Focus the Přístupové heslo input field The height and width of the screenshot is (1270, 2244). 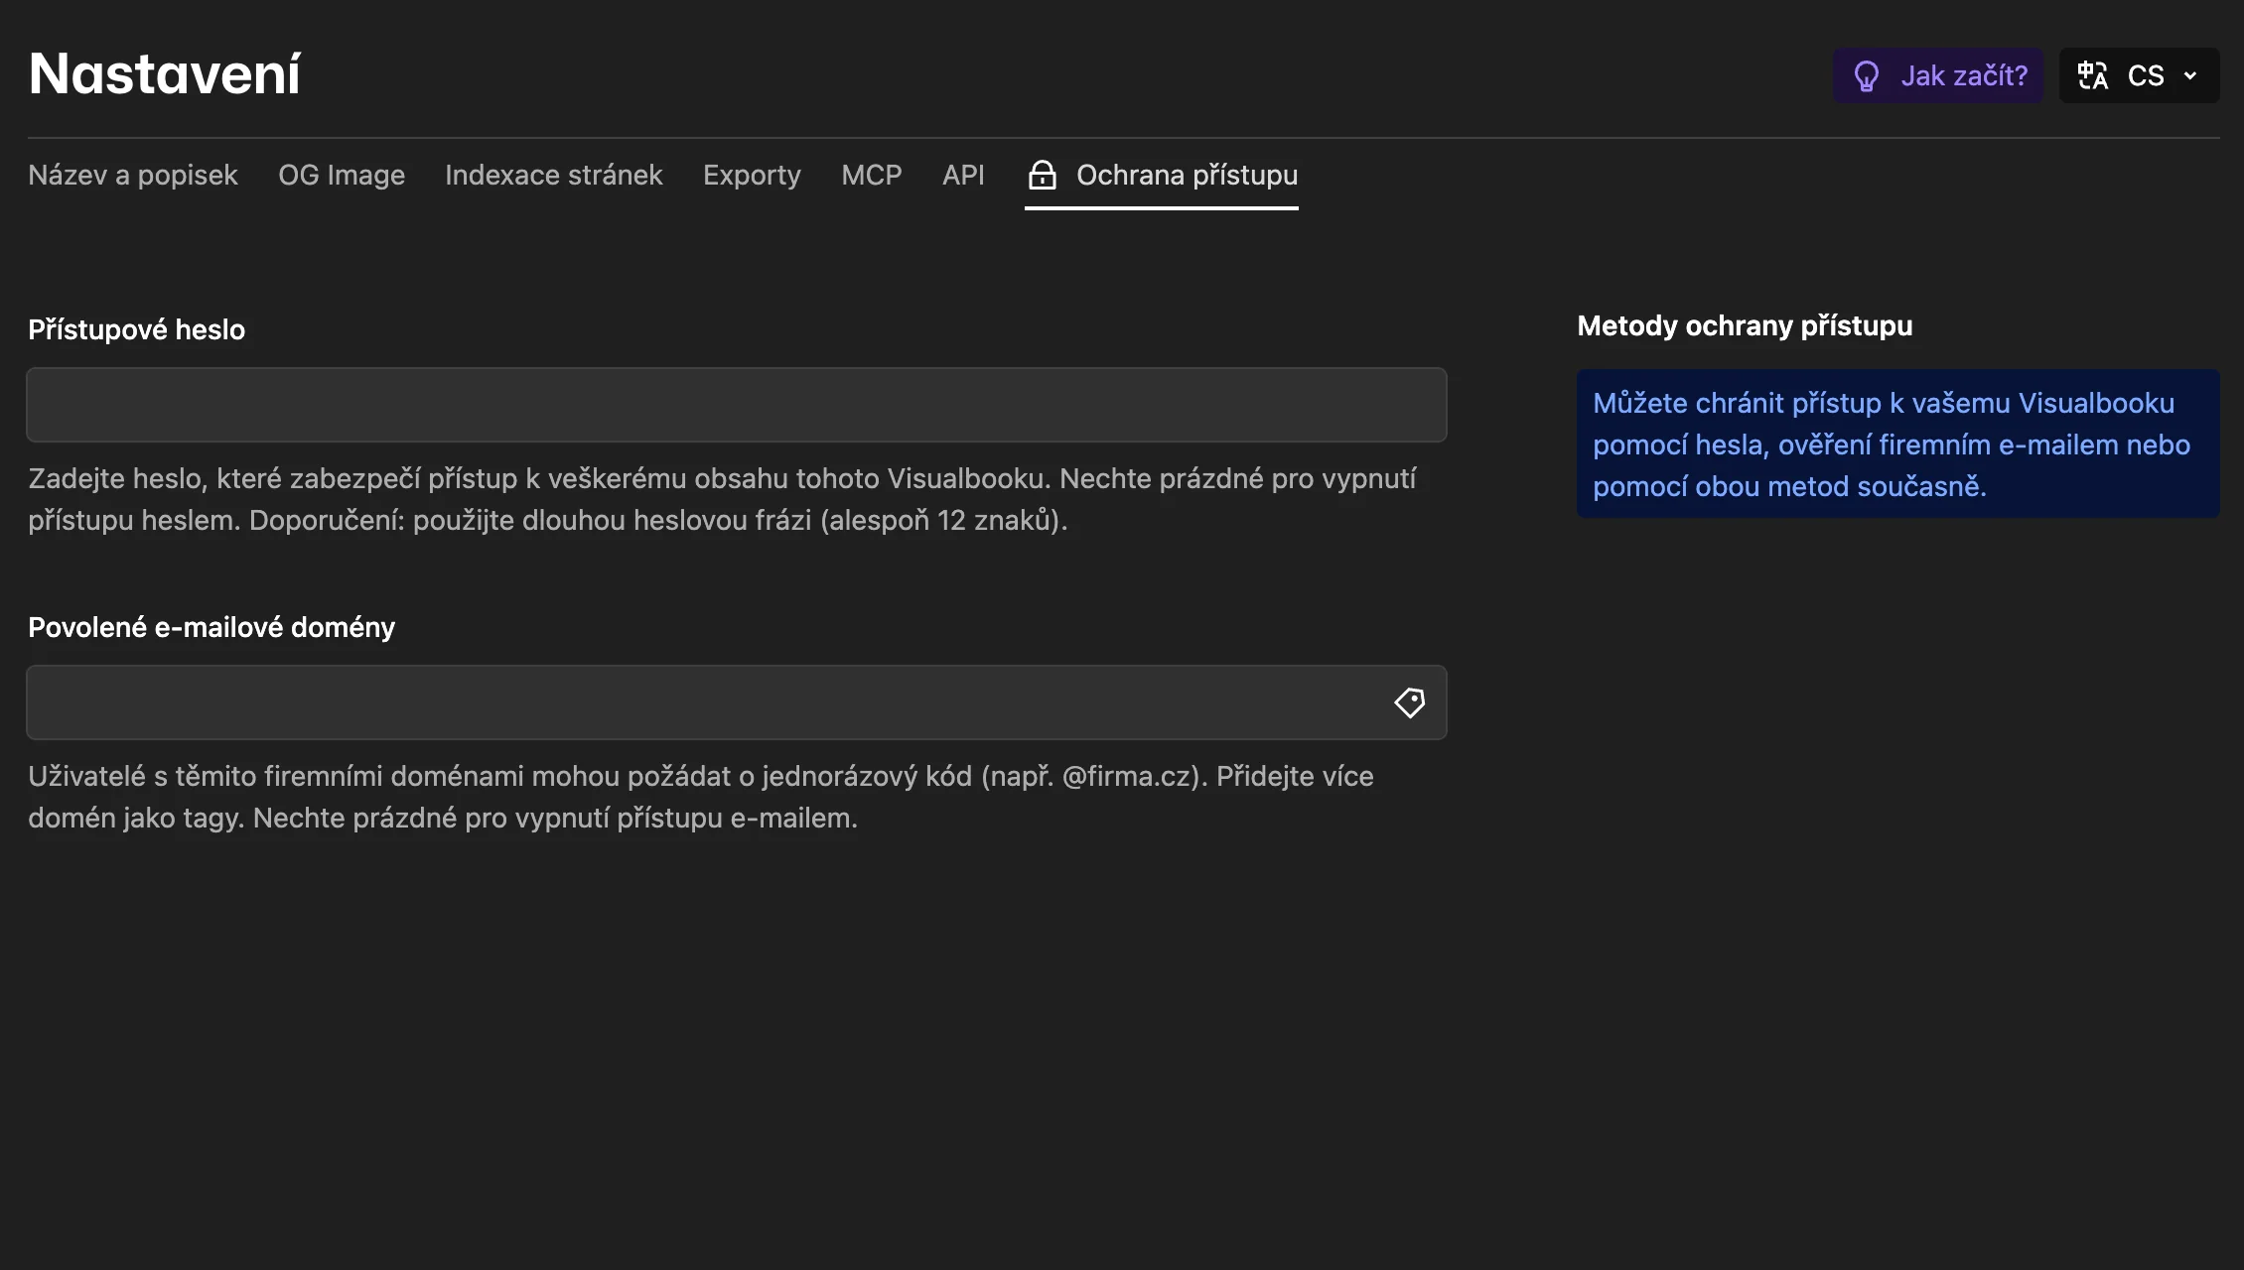tap(737, 405)
